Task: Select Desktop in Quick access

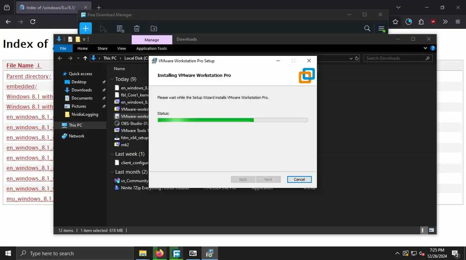Action: [79, 82]
